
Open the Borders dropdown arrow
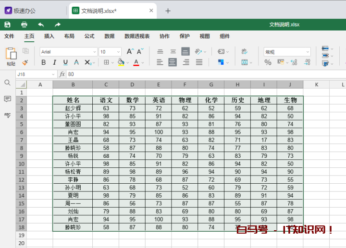112,63
